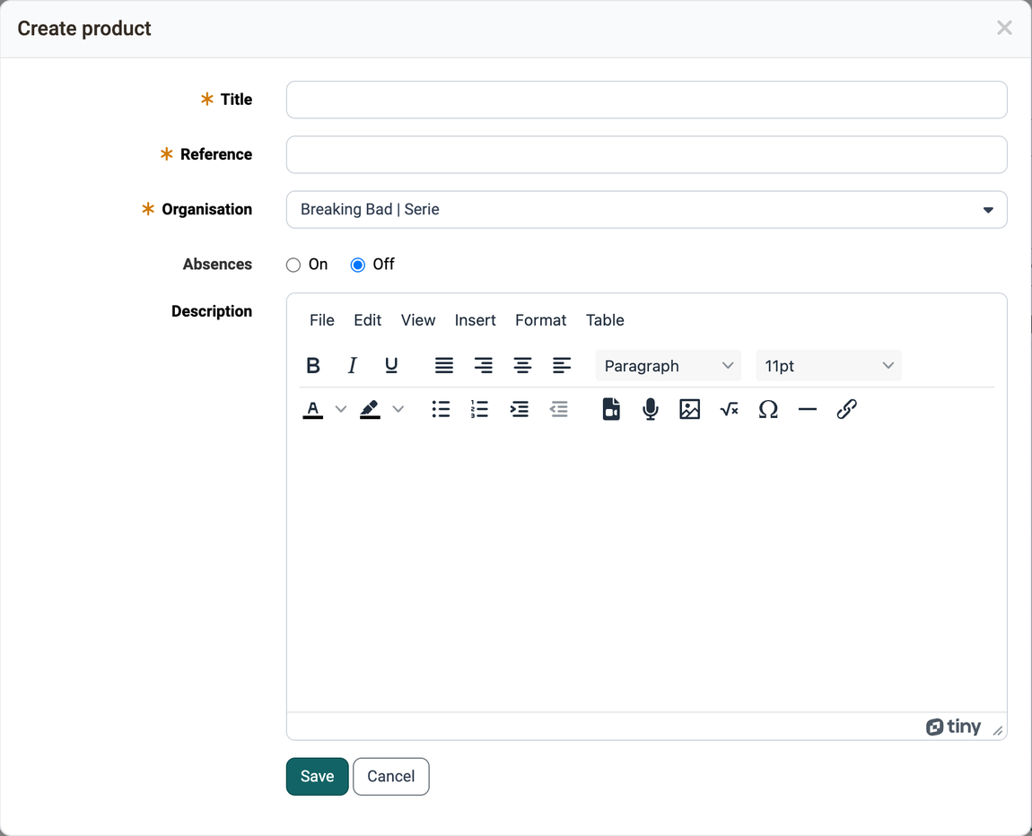Image resolution: width=1032 pixels, height=836 pixels.
Task: Insert an image into the description
Action: 690,409
